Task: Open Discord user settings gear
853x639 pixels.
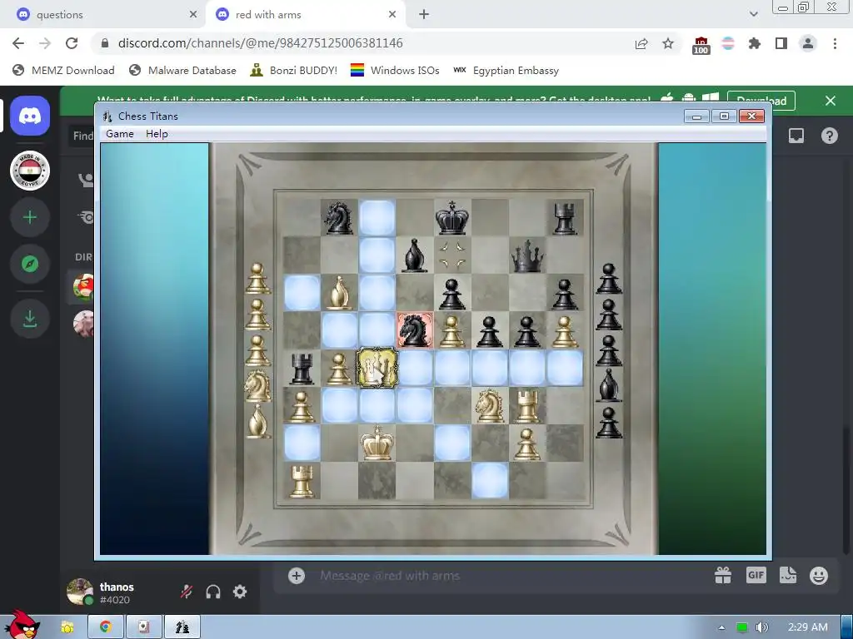Action: click(x=240, y=592)
